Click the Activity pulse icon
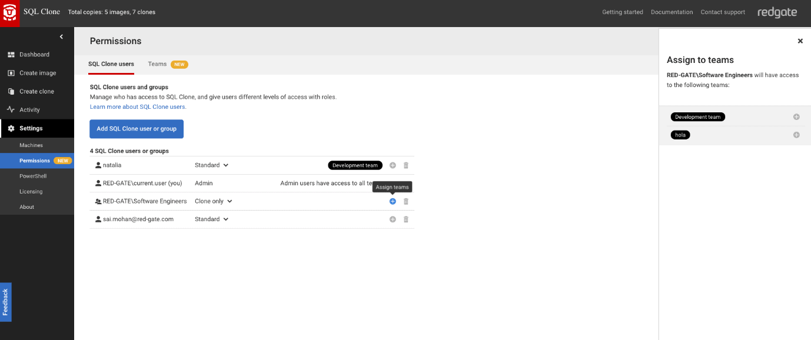The width and height of the screenshot is (811, 340). point(11,109)
